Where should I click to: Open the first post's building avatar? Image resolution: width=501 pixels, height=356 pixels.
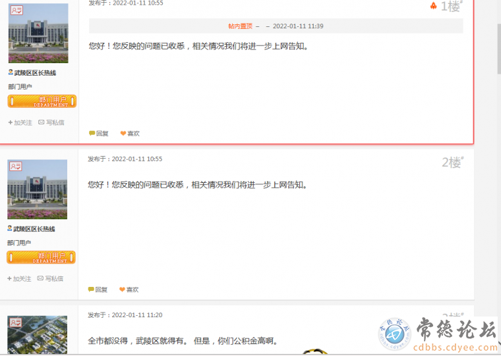(x=38, y=33)
